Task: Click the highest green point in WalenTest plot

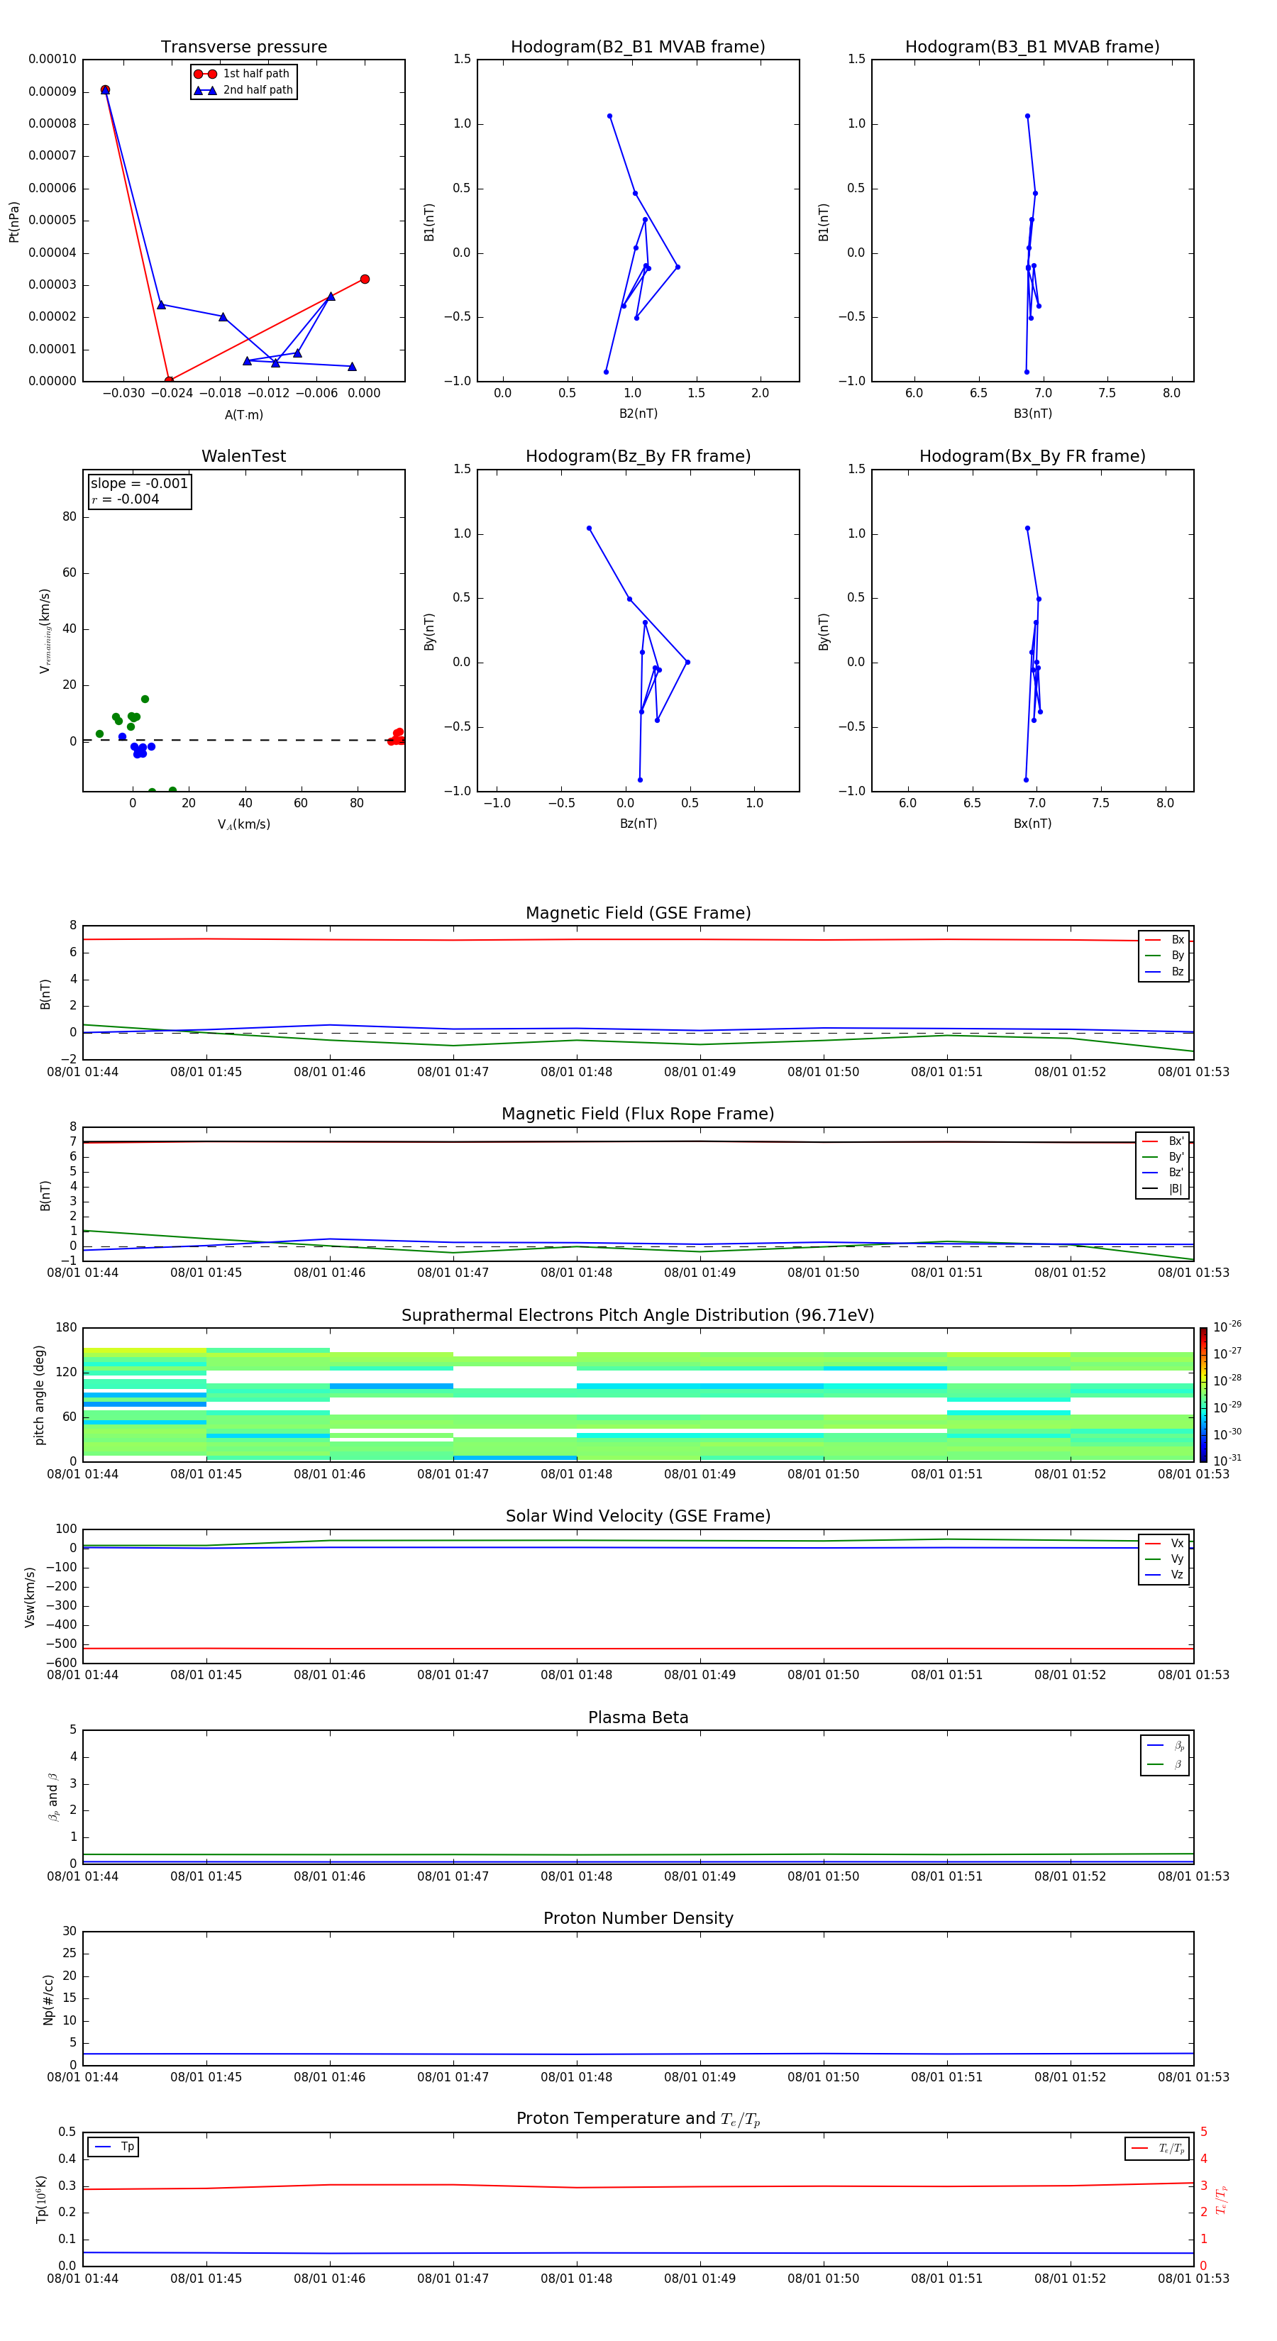Action: (145, 699)
